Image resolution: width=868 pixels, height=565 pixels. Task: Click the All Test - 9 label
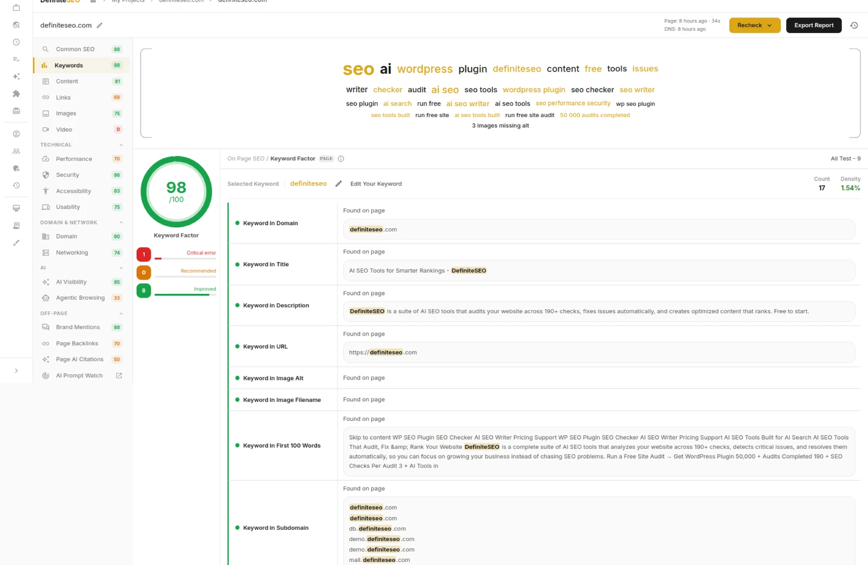845,159
